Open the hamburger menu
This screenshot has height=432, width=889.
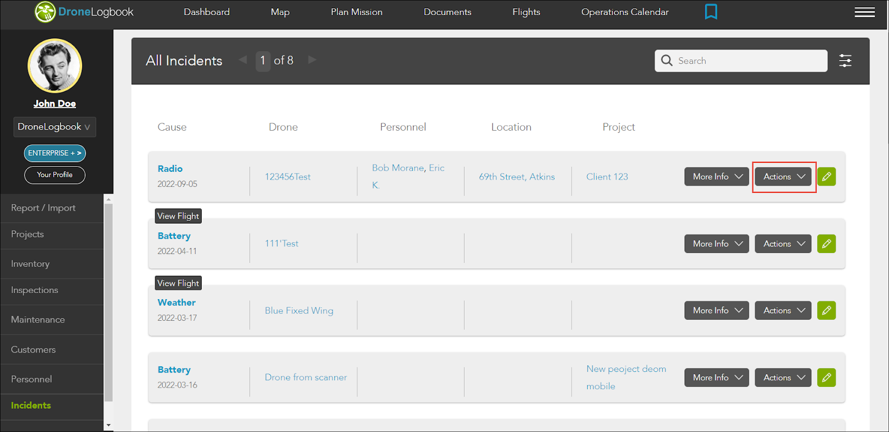point(865,12)
